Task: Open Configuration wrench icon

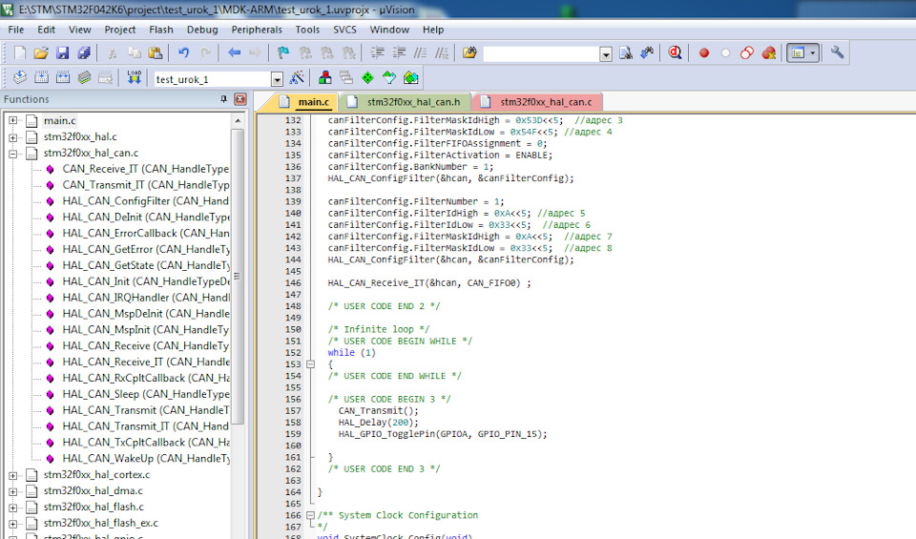Action: tap(838, 53)
